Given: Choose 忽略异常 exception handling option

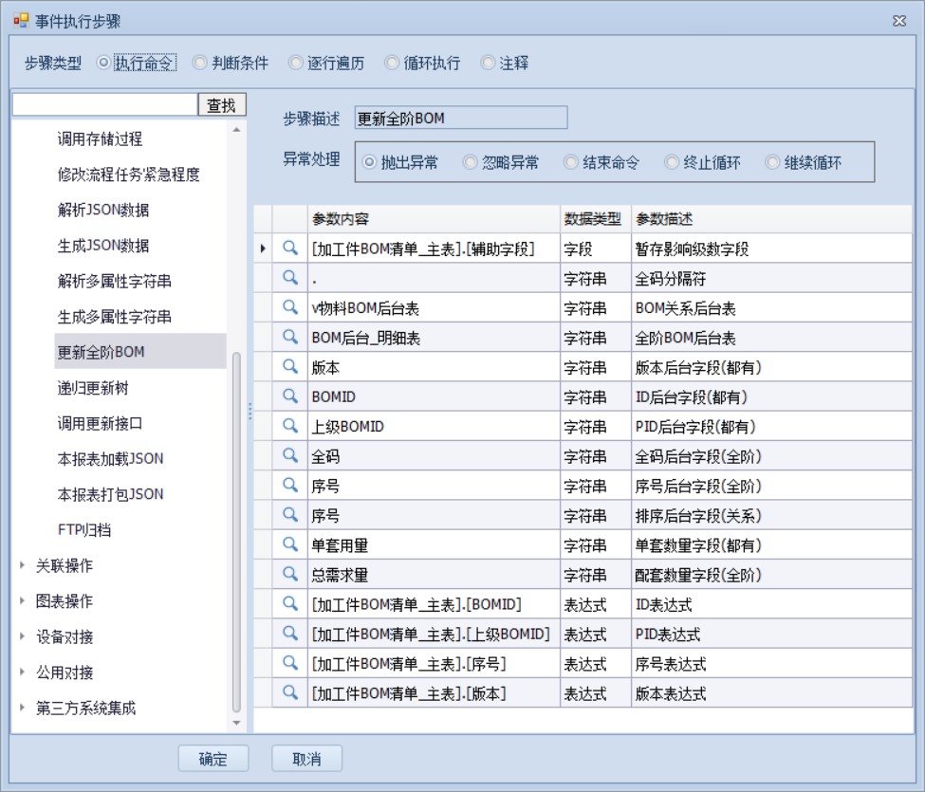Looking at the screenshot, I should pyautogui.click(x=471, y=162).
